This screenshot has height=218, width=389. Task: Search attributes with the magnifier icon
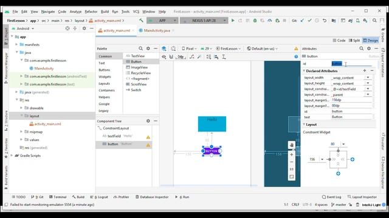point(362,48)
